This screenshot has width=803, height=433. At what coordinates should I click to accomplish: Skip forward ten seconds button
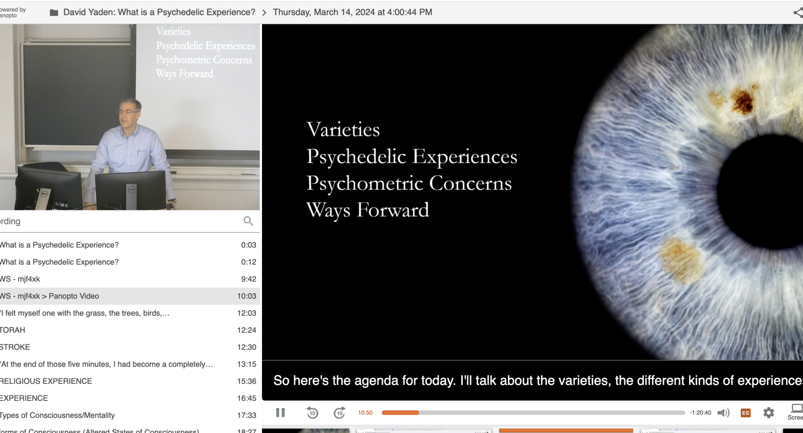pyautogui.click(x=340, y=412)
